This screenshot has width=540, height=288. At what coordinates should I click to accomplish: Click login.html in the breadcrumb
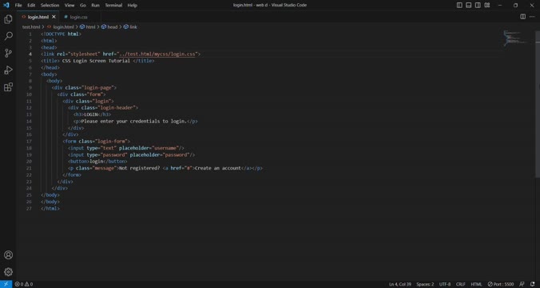(63, 27)
